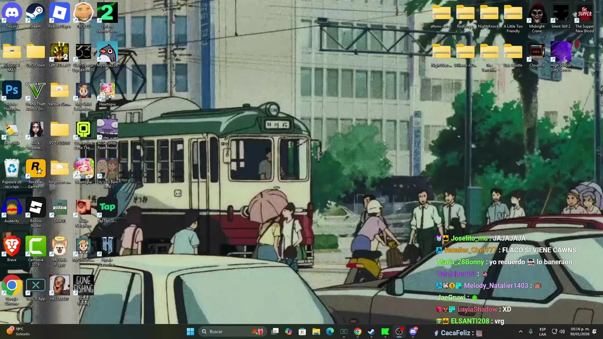Screen dimensions: 603x339
Task: Select the MyChildNe... desktop shortcut
Action: [83, 250]
